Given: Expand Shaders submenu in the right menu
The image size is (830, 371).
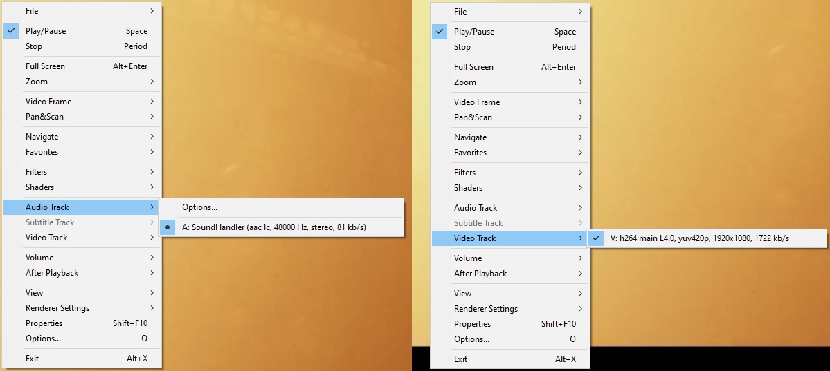Looking at the screenshot, I should (x=468, y=188).
